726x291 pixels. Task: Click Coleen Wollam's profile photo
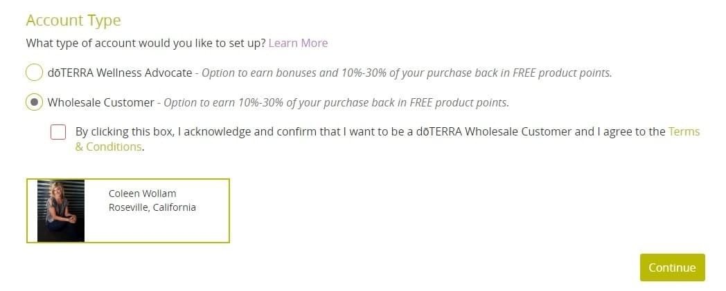(x=61, y=211)
